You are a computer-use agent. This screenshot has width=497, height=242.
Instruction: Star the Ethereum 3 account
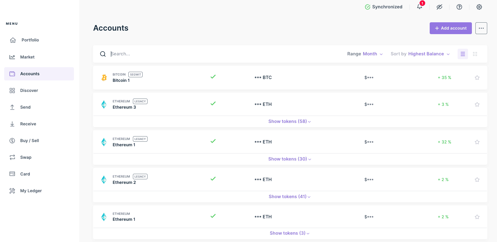point(477,104)
